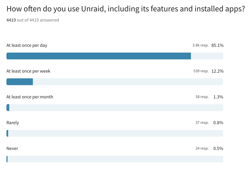Click the 85.1% percentage value
Viewport: 252px width, 172px height.
pos(218,45)
